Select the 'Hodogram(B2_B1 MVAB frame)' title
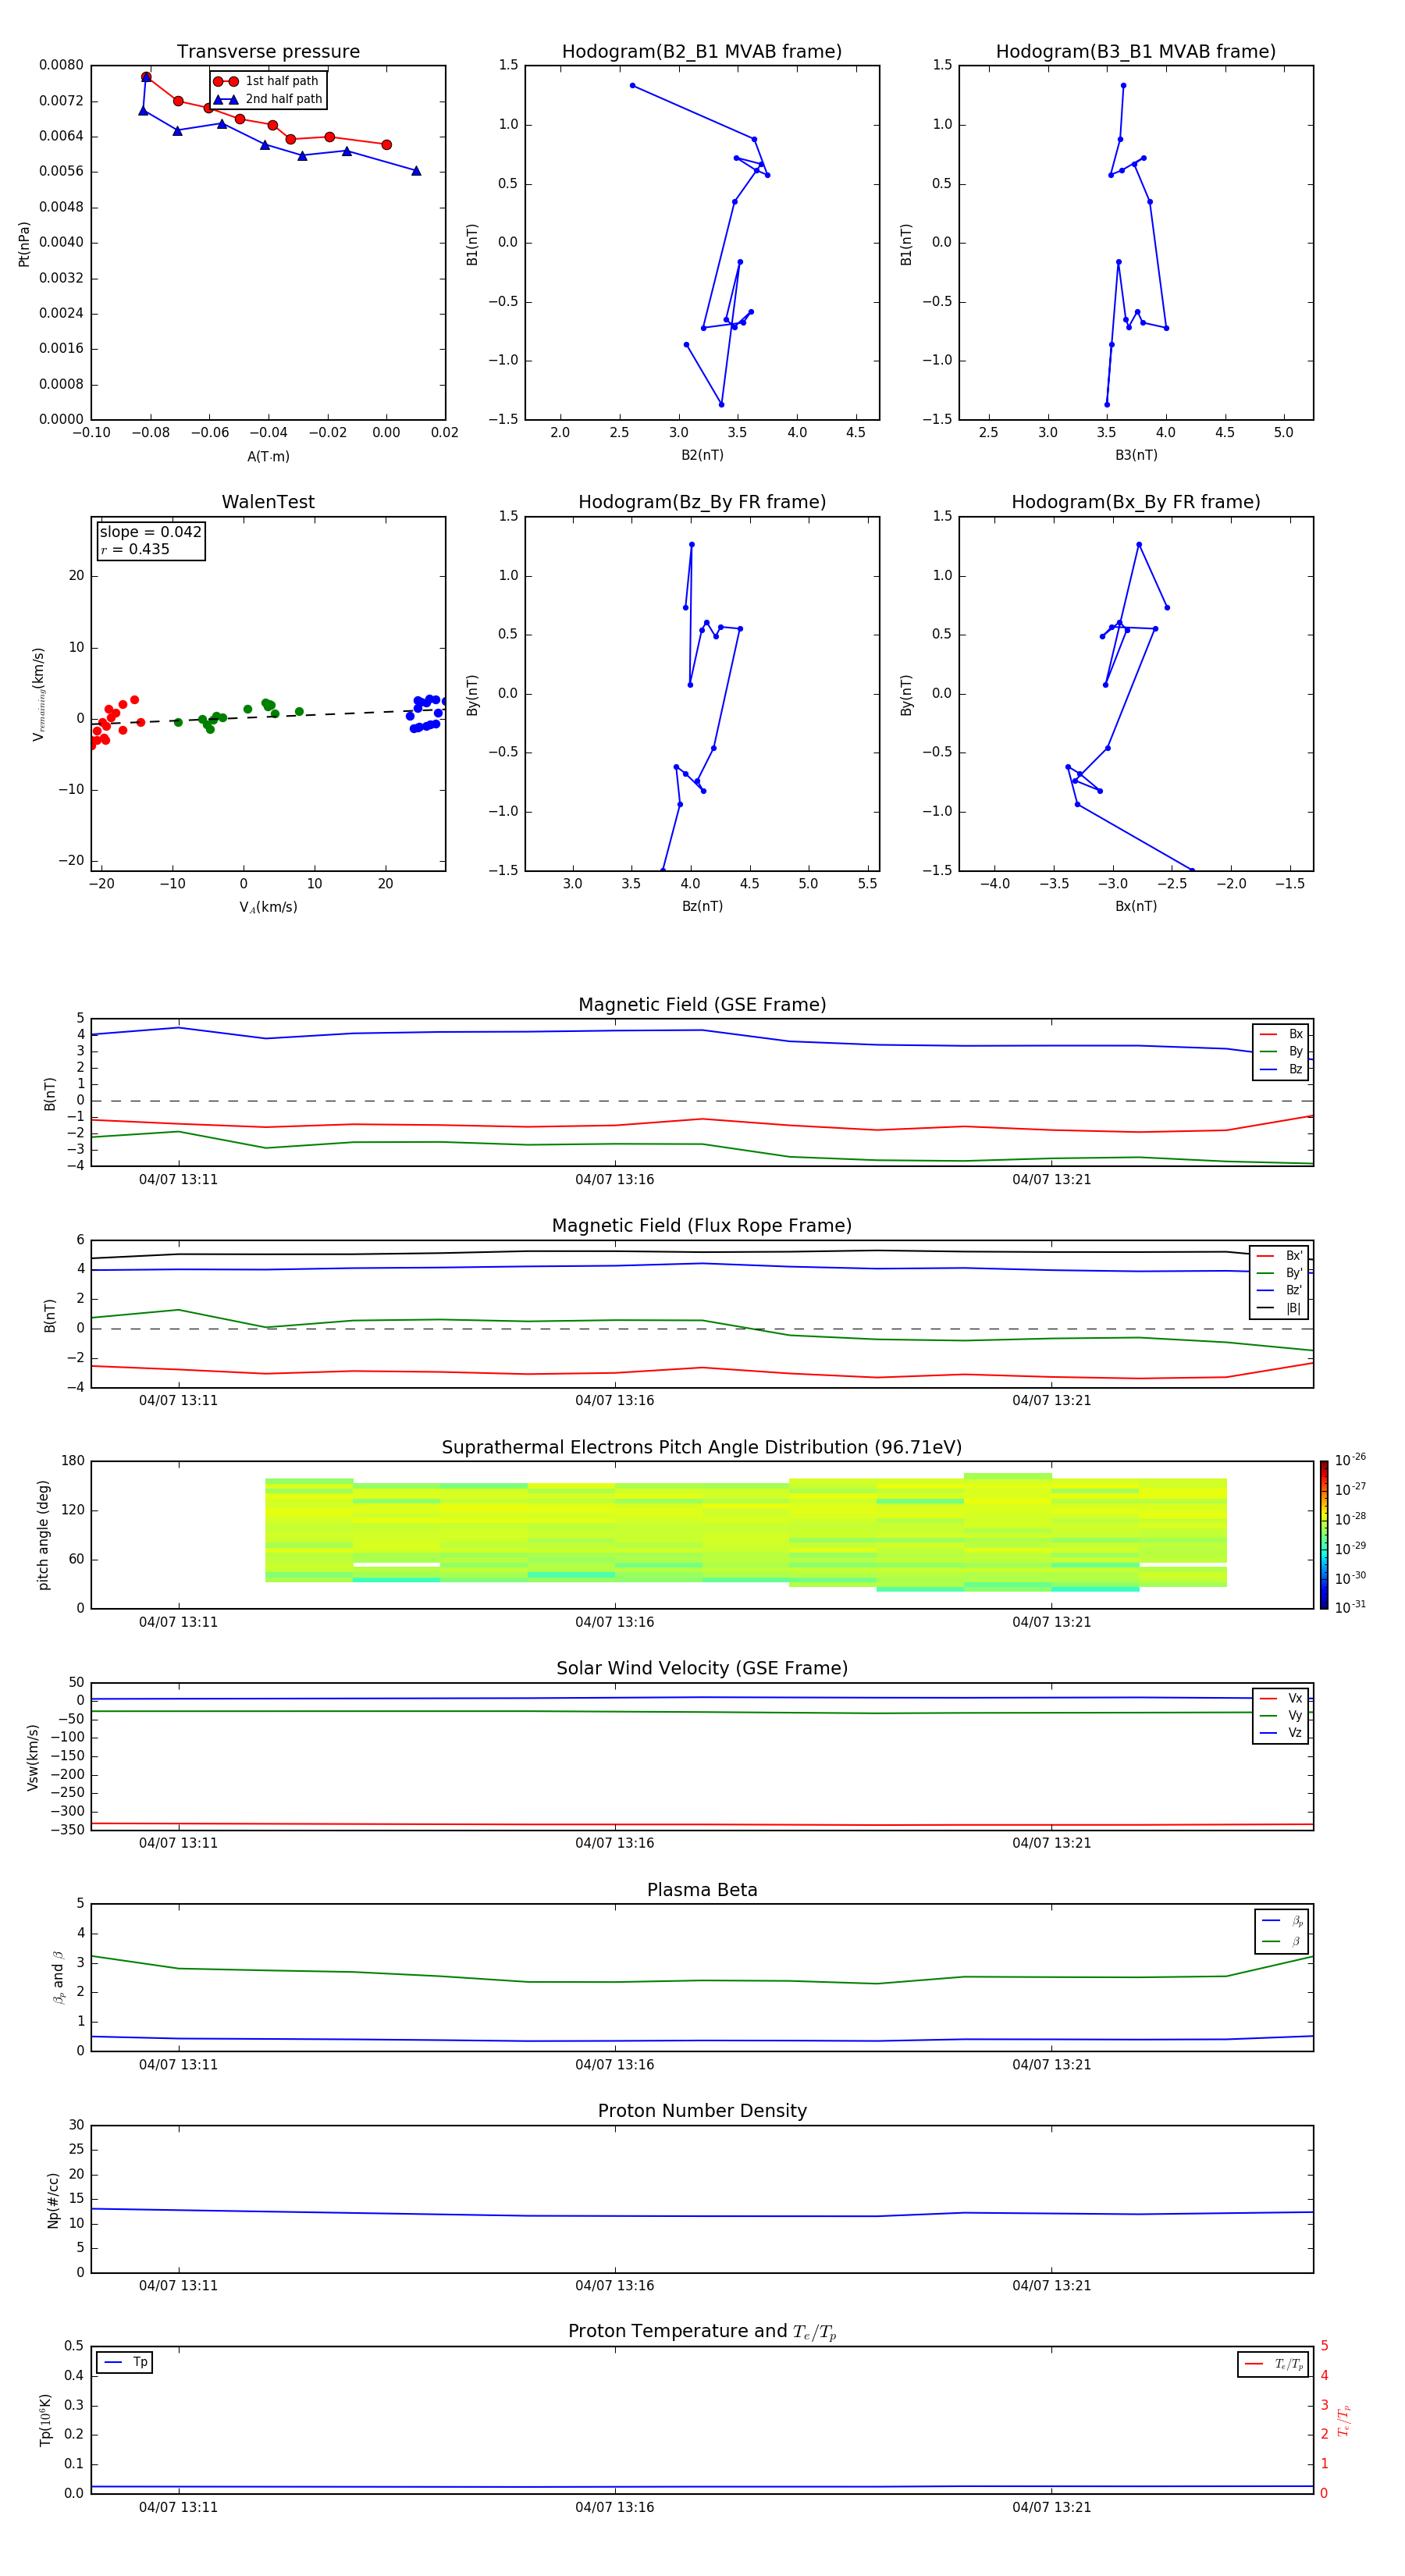Screen dimensions: 1405x2576 tap(702, 52)
